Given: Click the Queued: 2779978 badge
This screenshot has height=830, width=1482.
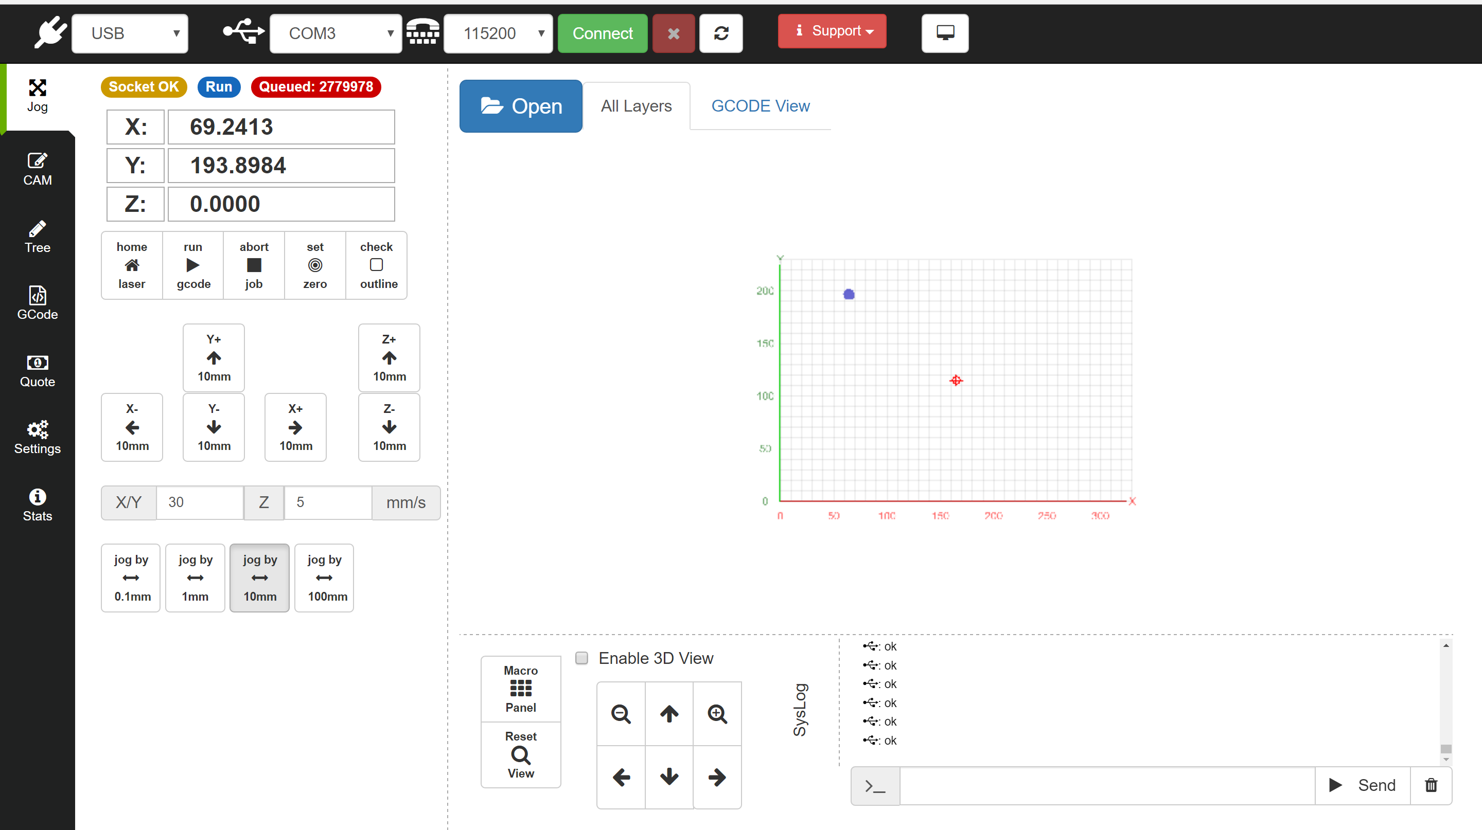Looking at the screenshot, I should (x=316, y=87).
